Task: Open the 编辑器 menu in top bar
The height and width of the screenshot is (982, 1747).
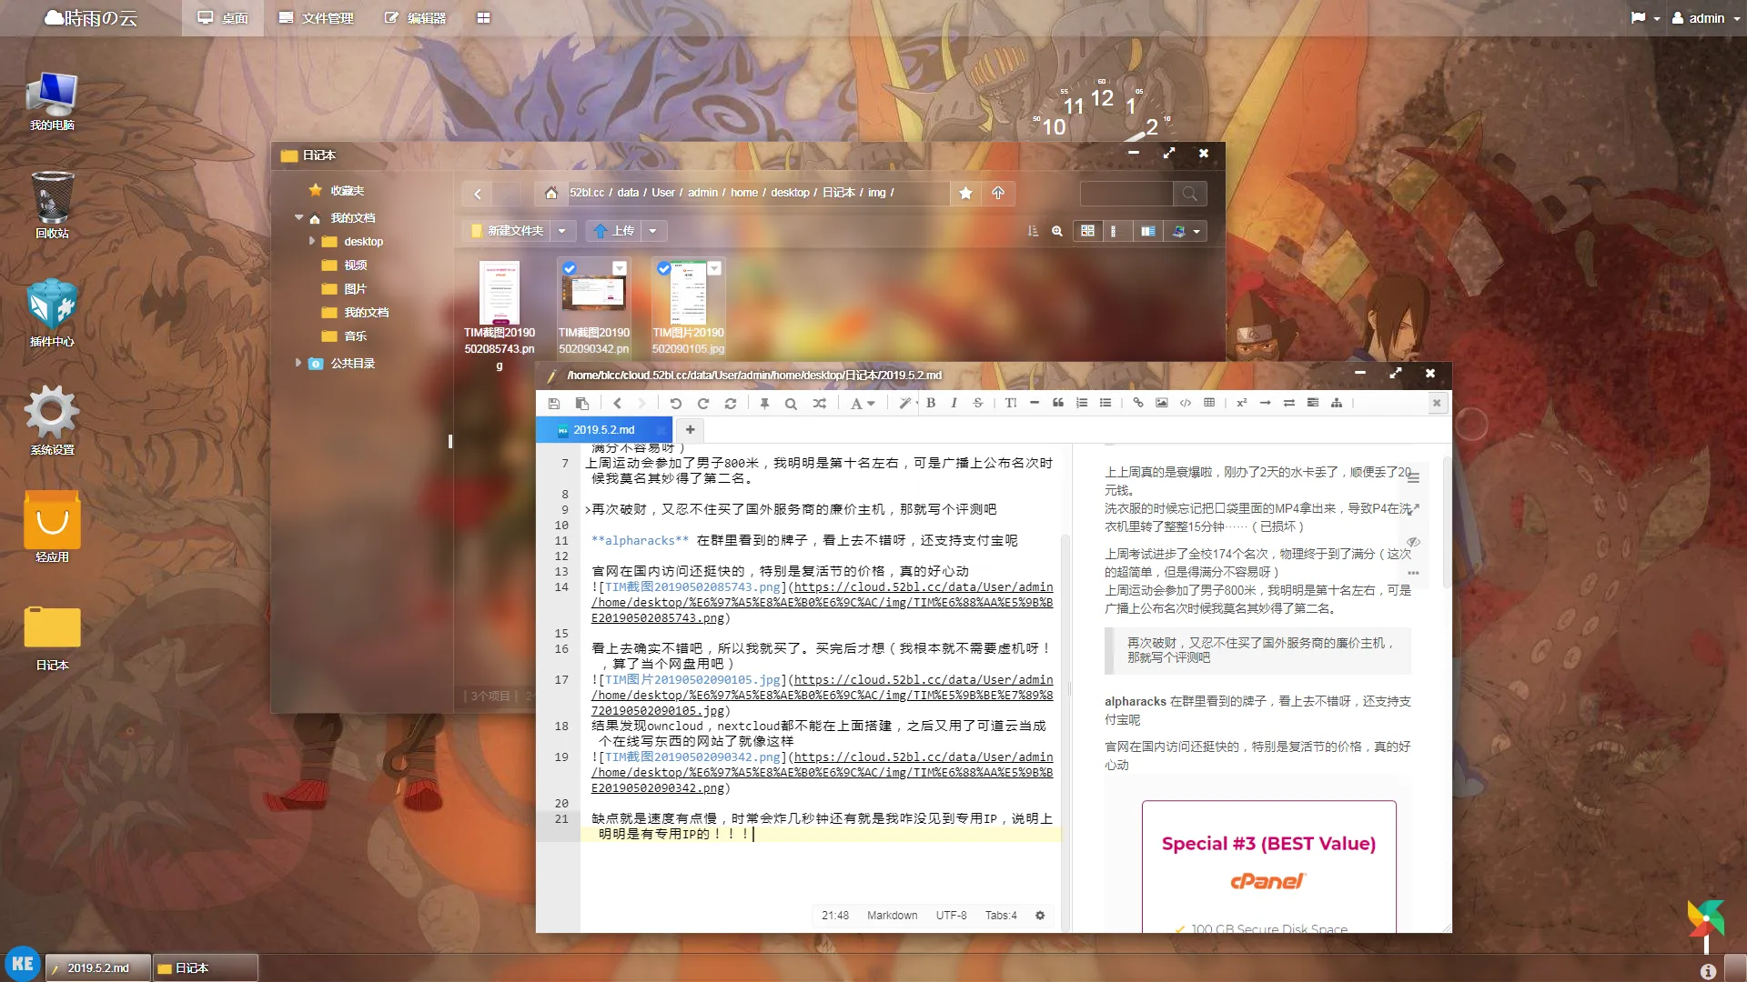Action: [416, 18]
